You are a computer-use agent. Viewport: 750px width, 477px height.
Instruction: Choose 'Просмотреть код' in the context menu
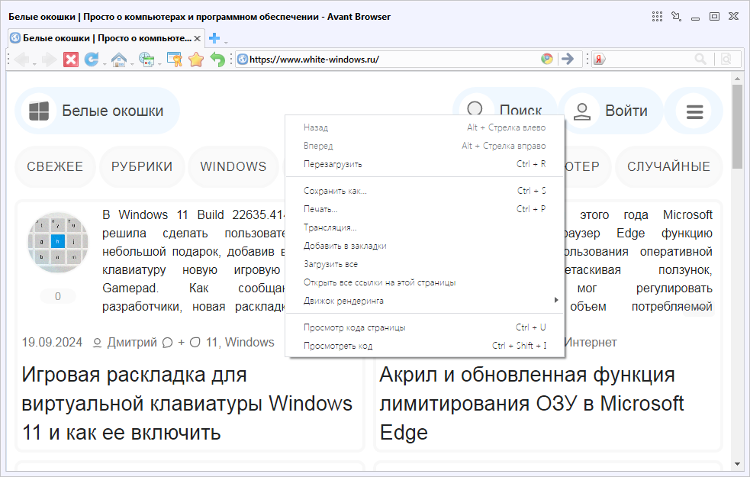(x=425, y=346)
